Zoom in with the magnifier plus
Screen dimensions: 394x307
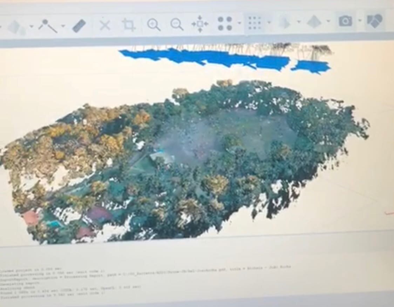(154, 25)
